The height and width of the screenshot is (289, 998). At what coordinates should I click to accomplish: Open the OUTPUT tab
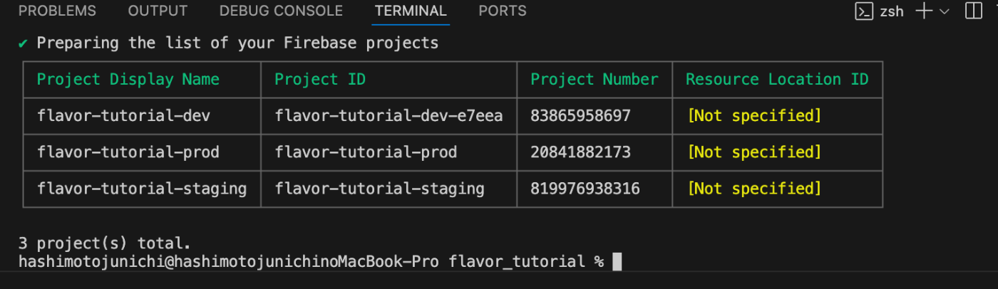158,11
